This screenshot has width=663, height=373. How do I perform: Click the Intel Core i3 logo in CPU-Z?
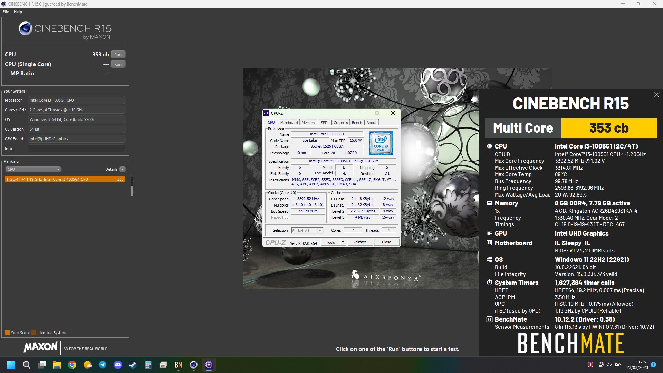[x=381, y=143]
